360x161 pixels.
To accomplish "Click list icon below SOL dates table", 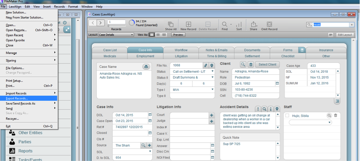I will click(x=337, y=101).
